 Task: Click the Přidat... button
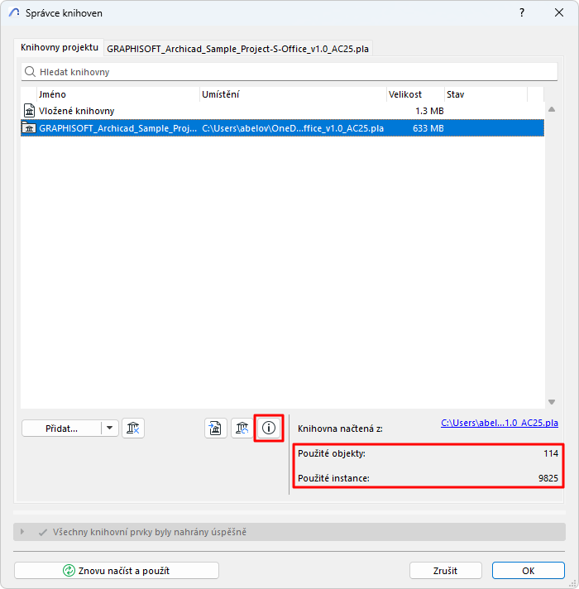click(61, 429)
